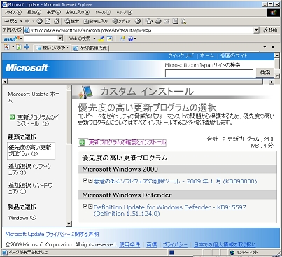
Task: Click the msn form fill icon
Action: pos(109,39)
